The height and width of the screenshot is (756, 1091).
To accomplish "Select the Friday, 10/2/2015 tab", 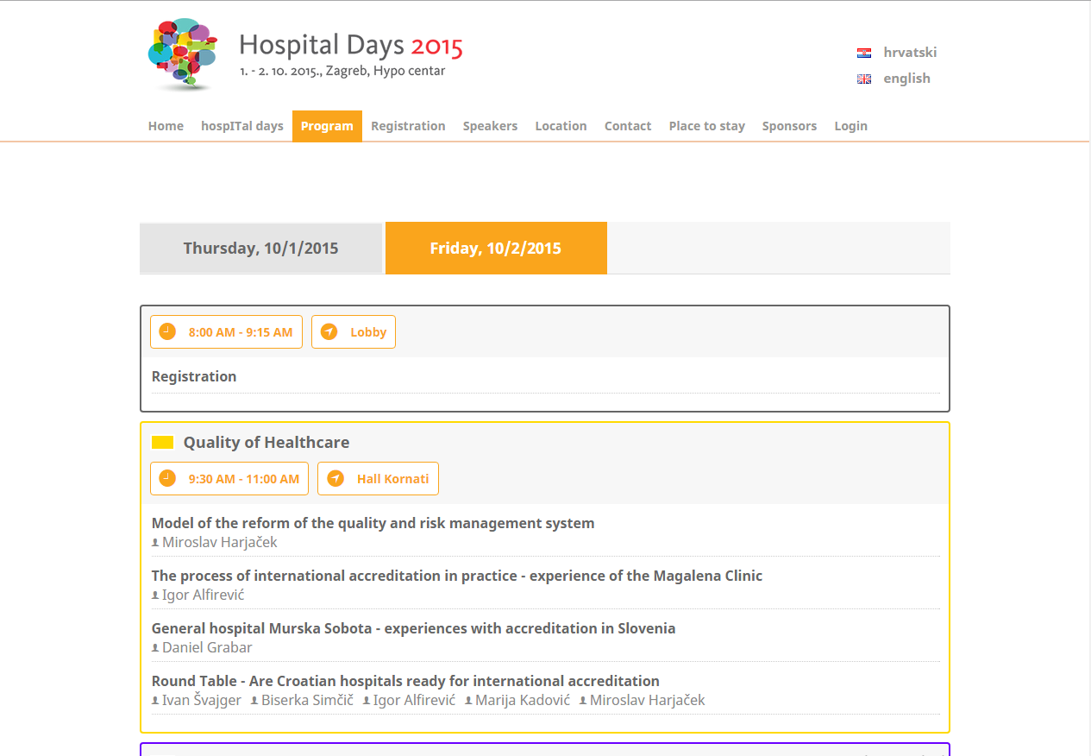I will click(x=496, y=249).
